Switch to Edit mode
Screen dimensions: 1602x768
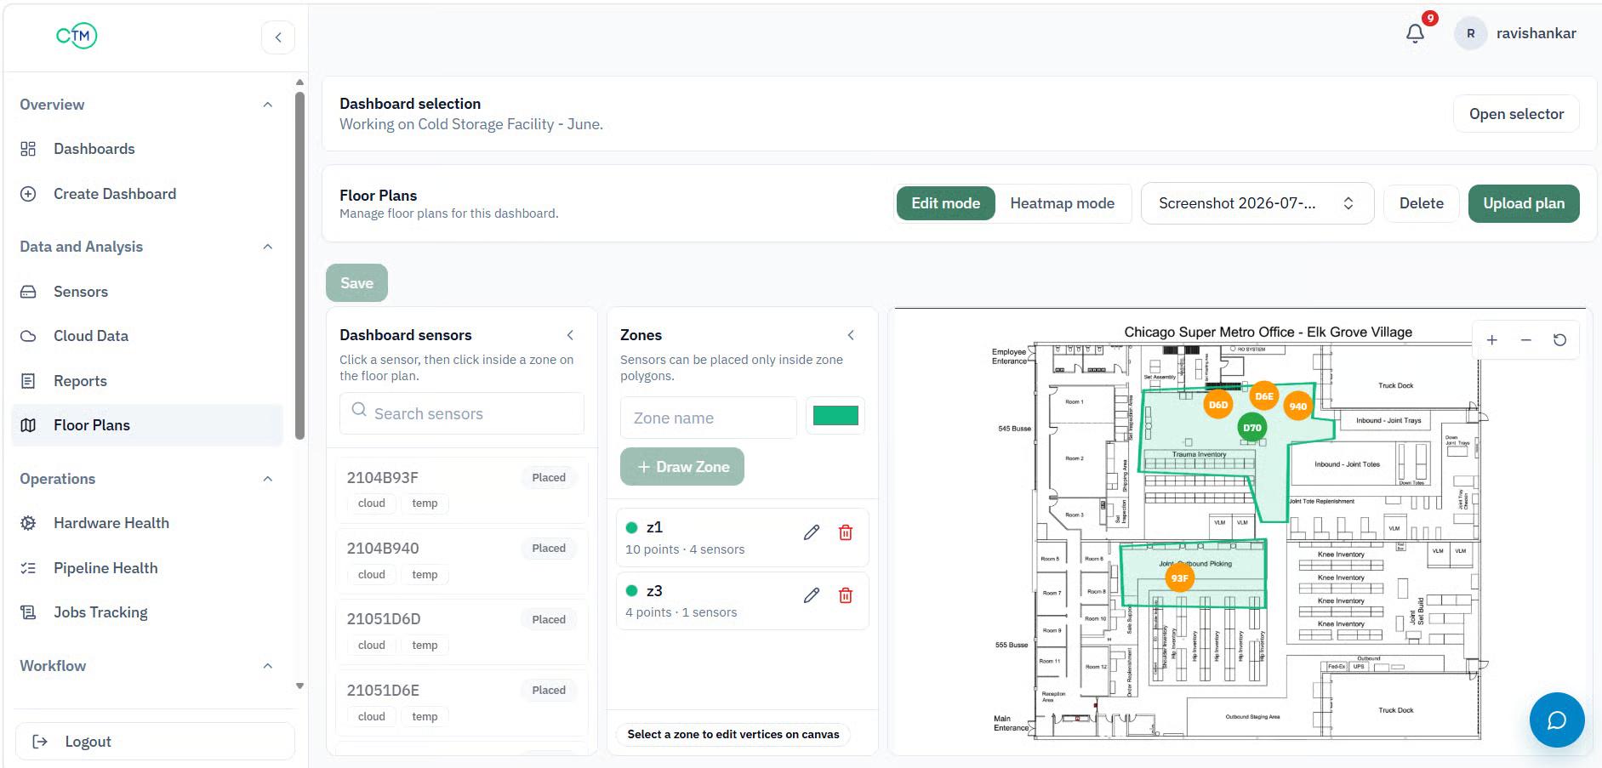[x=945, y=203]
